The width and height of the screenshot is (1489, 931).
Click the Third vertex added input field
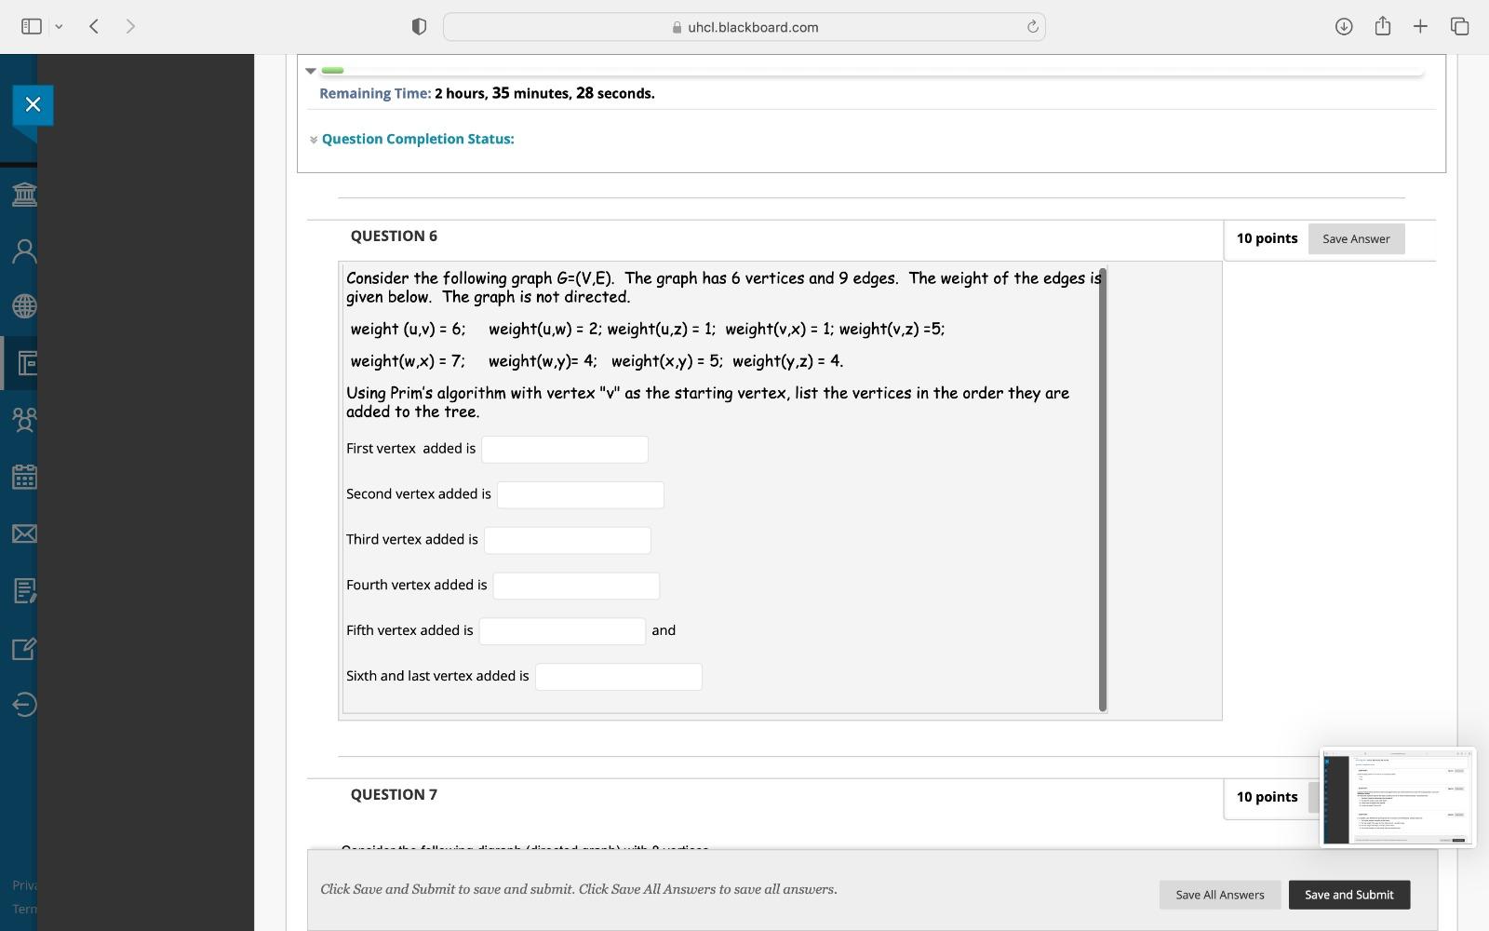568,541
